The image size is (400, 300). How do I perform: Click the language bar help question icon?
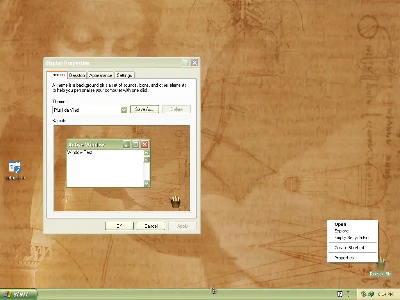click(x=339, y=294)
